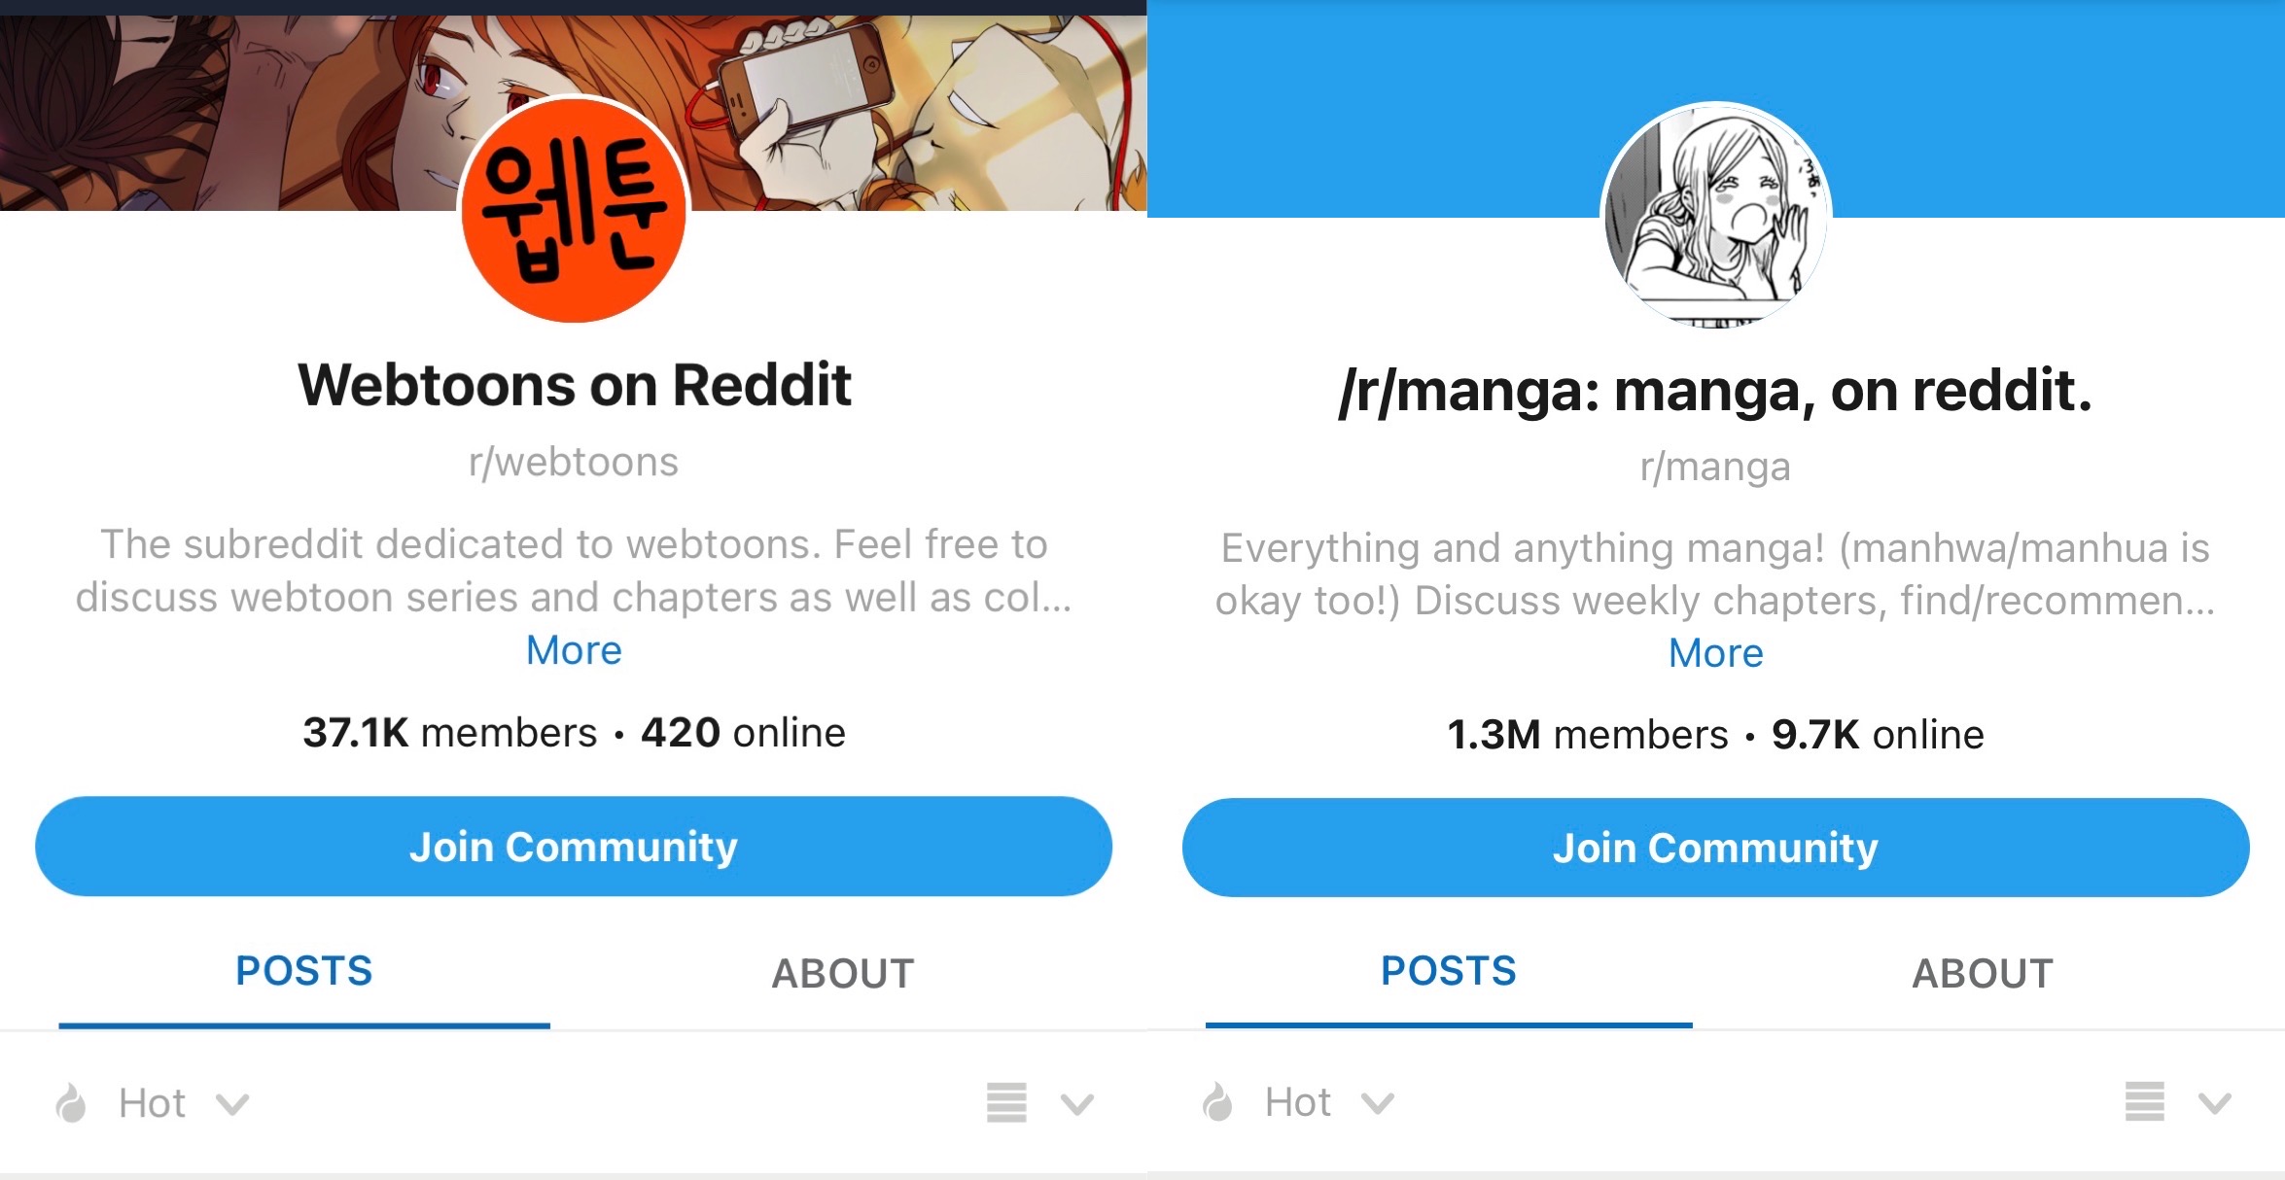Click the flame Hot icon under r/webtoons
The image size is (2285, 1180).
pos(71,1103)
